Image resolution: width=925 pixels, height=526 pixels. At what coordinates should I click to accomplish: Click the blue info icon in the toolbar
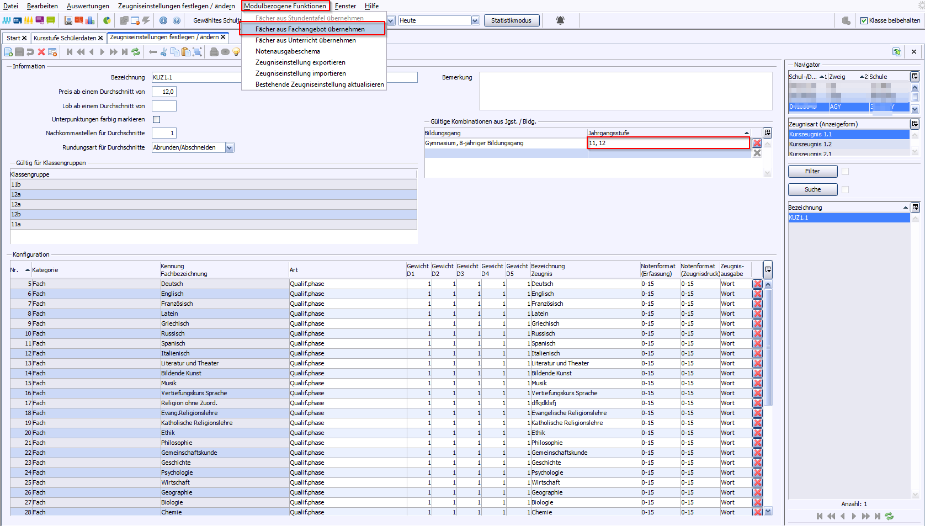(x=163, y=20)
